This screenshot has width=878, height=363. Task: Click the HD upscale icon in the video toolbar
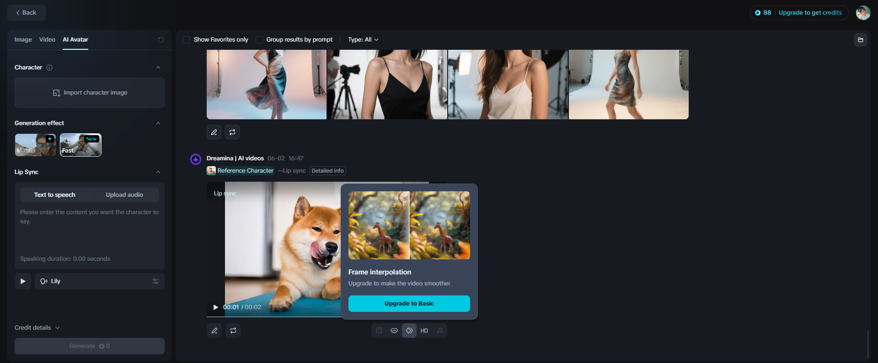pyautogui.click(x=424, y=331)
